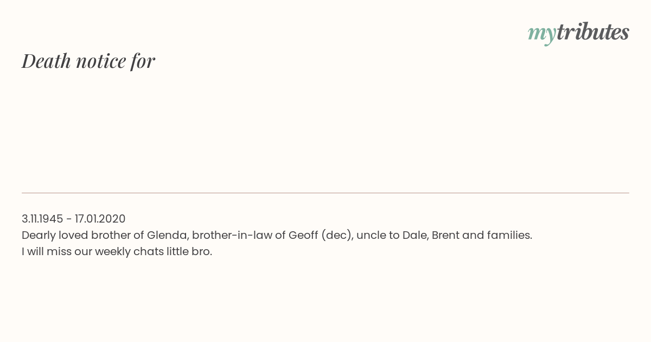651x342 pixels.
Task: Click the horizontal divider line
Action: (325, 193)
